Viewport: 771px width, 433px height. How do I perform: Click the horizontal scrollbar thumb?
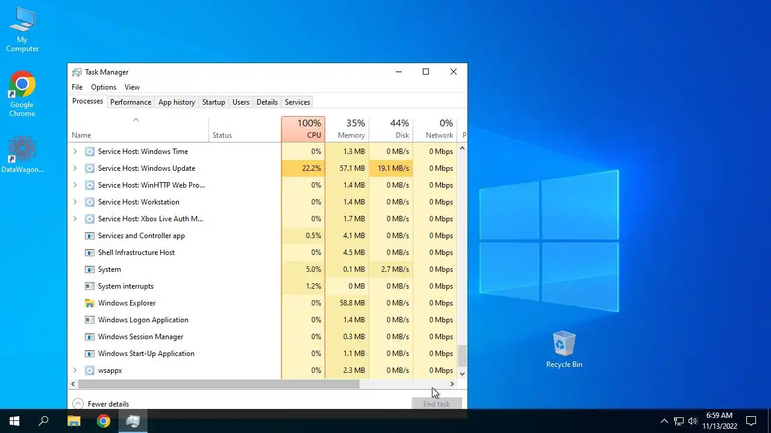point(219,384)
